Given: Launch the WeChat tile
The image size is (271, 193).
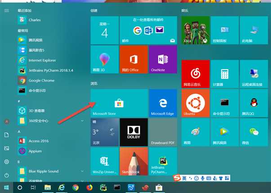Looking at the screenshot, I should click(x=254, y=132).
